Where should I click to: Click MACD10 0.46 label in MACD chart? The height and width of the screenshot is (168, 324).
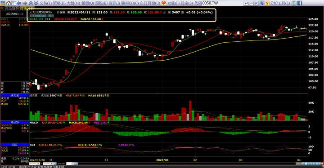click(x=79, y=123)
